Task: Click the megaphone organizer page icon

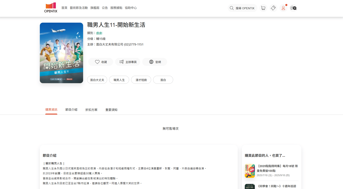Action: click(x=122, y=62)
